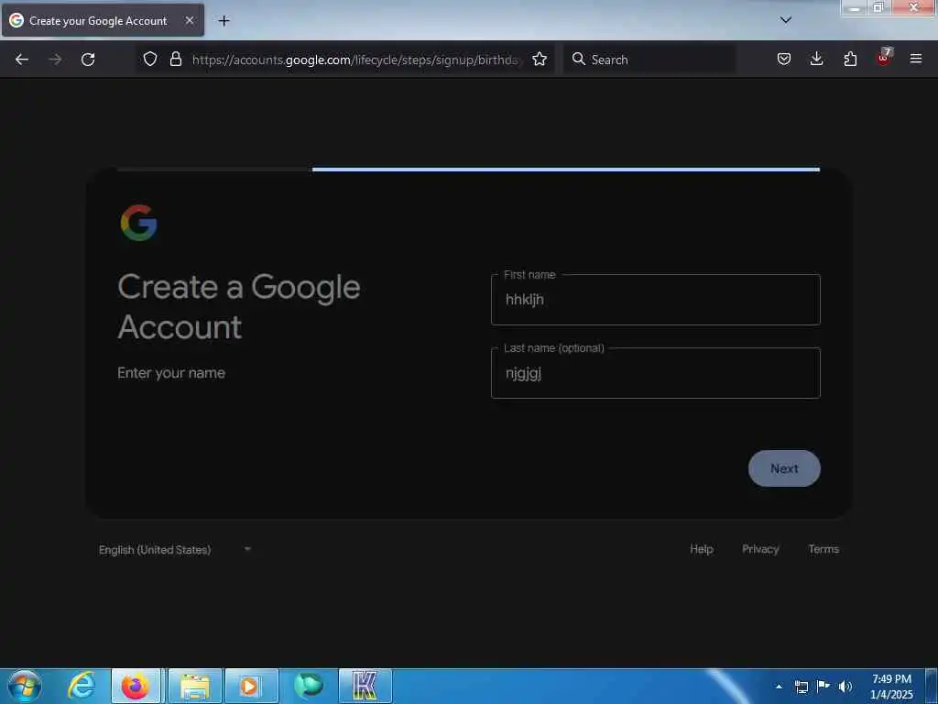Viewport: 938px width, 704px height.
Task: Open Windows Explorer folder from taskbar
Action: pyautogui.click(x=195, y=686)
